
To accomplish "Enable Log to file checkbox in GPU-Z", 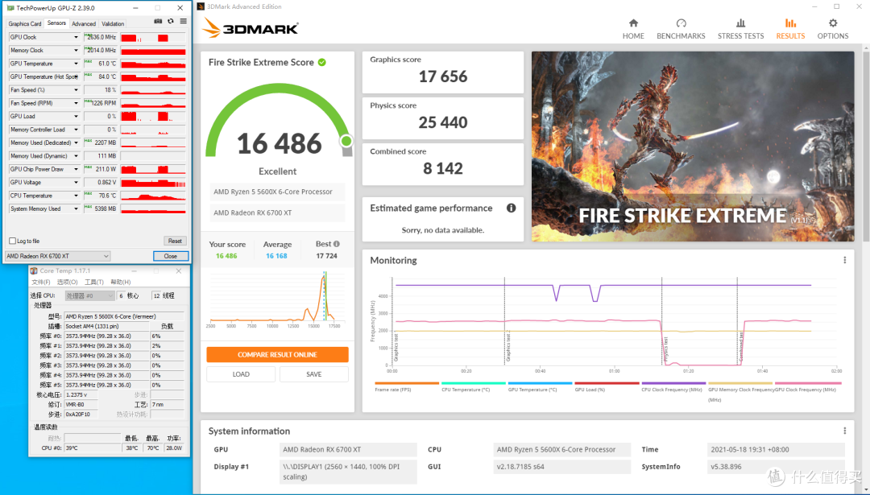I will [x=12, y=241].
